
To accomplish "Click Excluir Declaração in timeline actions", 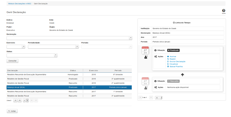I will pos(177,61).
